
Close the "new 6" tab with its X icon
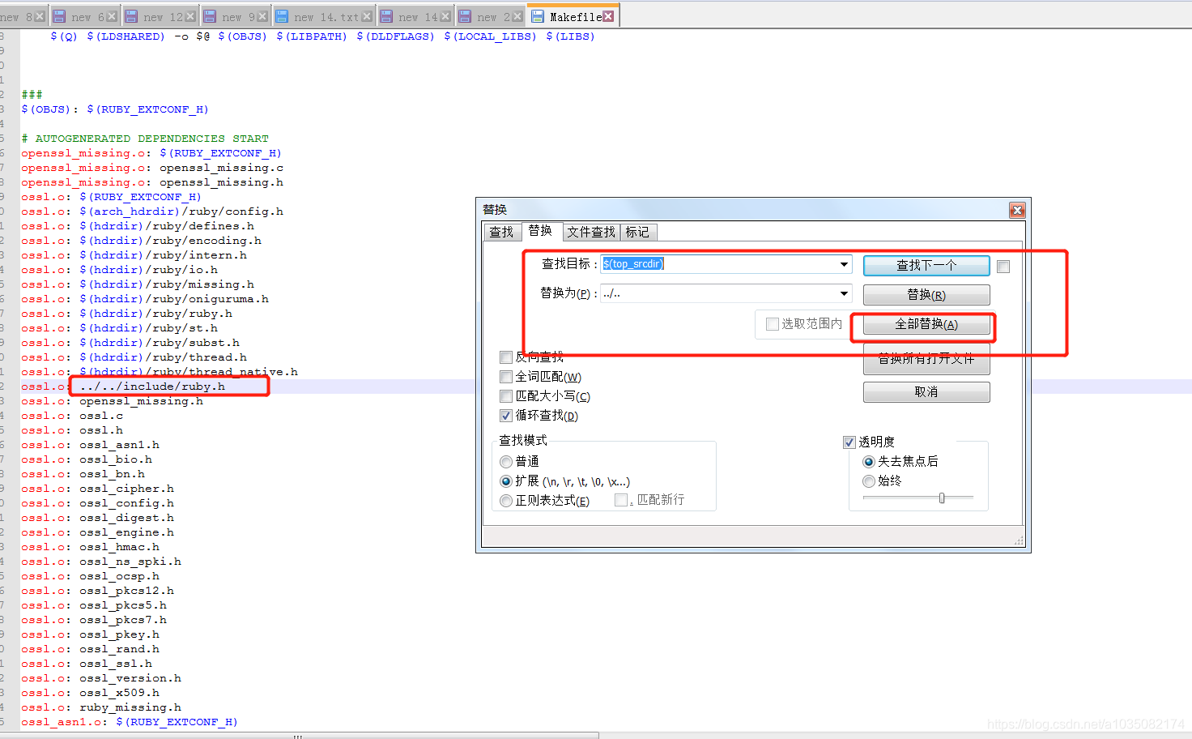click(x=112, y=16)
